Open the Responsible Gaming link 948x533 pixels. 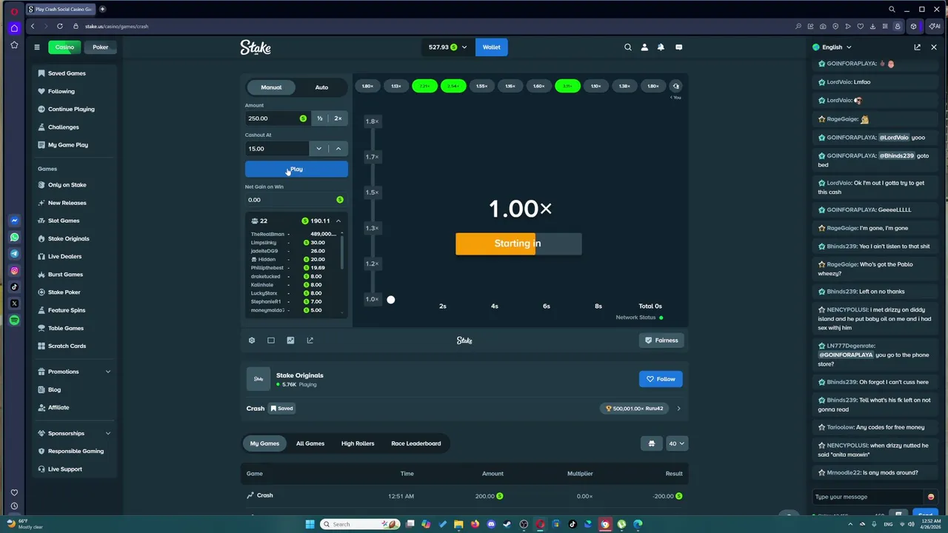click(x=76, y=451)
